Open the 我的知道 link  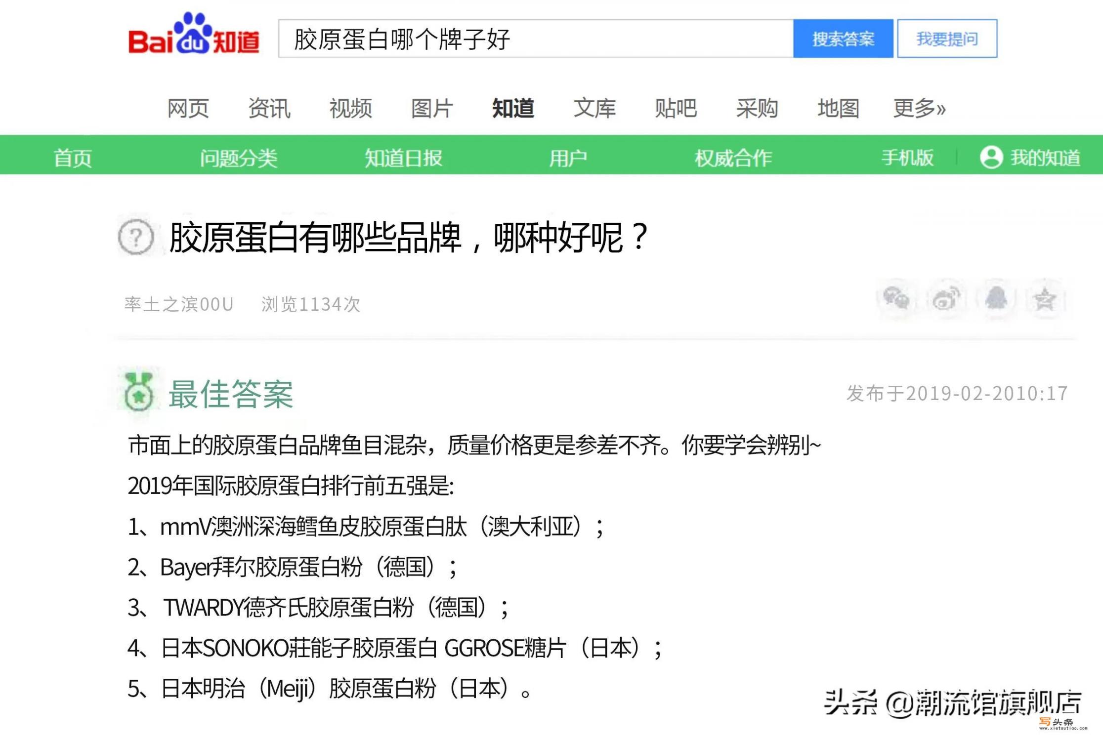tap(1046, 158)
